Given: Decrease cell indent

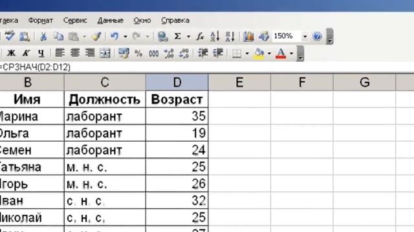Looking at the screenshot, I should coord(202,53).
